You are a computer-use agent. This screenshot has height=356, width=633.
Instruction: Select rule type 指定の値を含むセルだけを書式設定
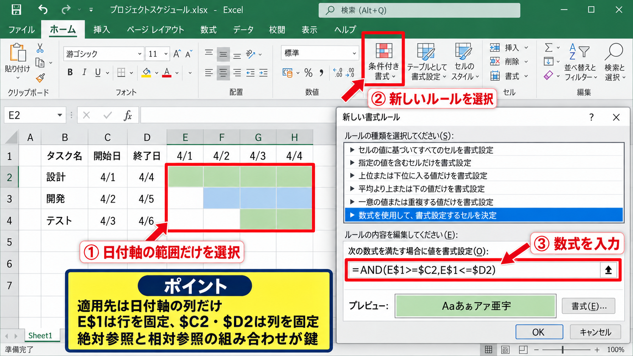(483, 163)
